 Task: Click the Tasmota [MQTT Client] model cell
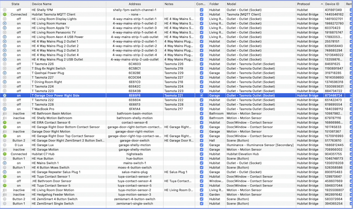click(x=244, y=15)
